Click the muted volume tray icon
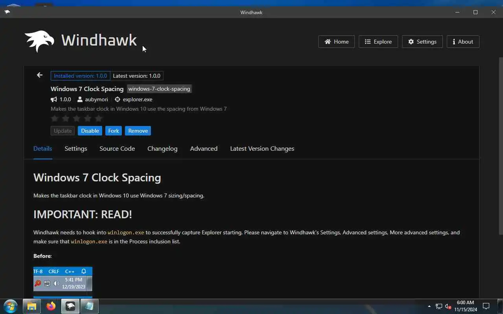This screenshot has width=503, height=314. coord(448,306)
